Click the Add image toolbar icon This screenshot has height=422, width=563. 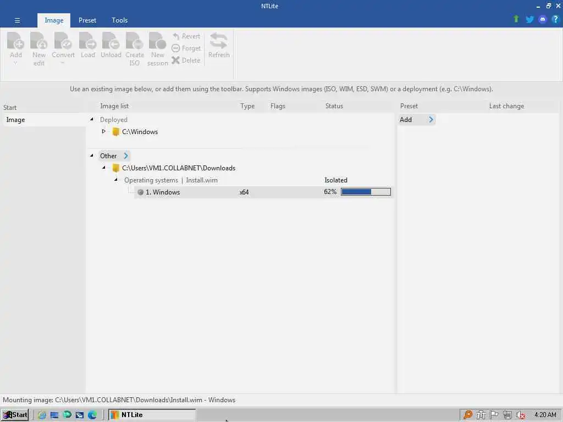tap(16, 41)
